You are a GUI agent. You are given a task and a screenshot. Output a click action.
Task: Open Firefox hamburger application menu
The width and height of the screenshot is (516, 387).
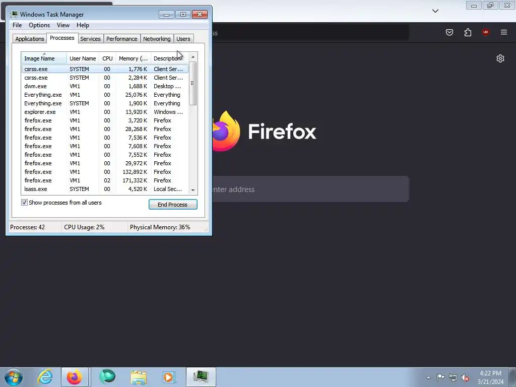[504, 32]
